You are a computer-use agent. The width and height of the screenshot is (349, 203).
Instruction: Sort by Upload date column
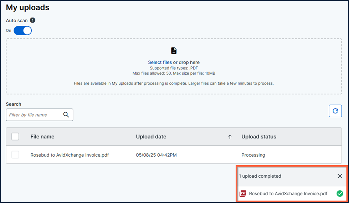pos(151,137)
